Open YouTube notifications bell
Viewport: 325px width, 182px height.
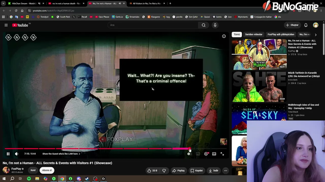tap(306, 25)
